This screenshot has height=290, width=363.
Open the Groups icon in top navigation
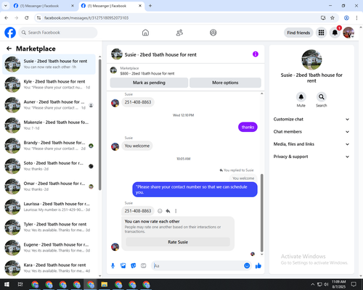pyautogui.click(x=213, y=33)
